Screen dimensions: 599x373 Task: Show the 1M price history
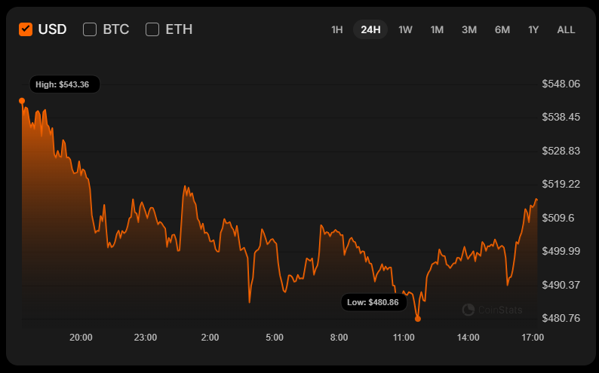click(437, 29)
